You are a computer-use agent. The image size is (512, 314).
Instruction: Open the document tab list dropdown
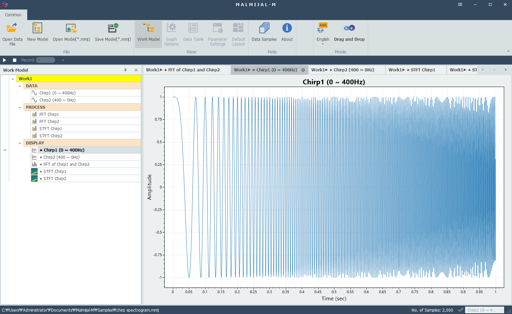[483, 70]
